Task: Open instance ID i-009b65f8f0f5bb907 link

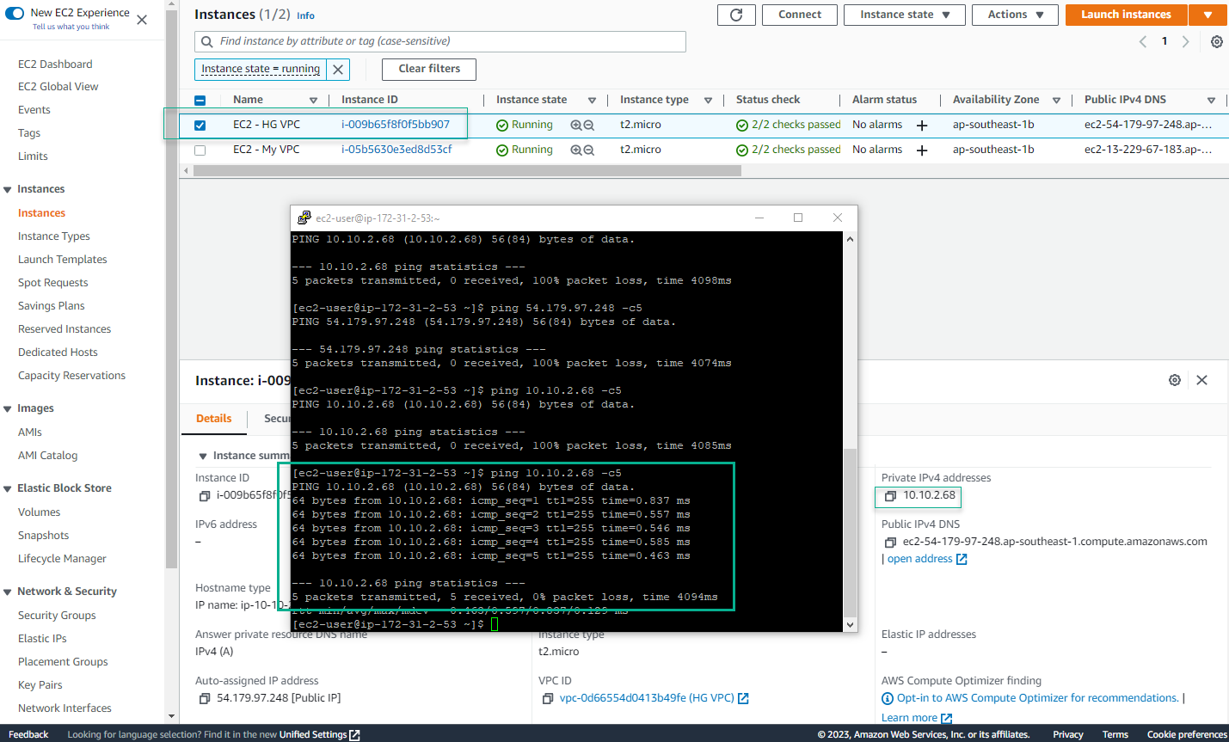Action: [x=396, y=125]
